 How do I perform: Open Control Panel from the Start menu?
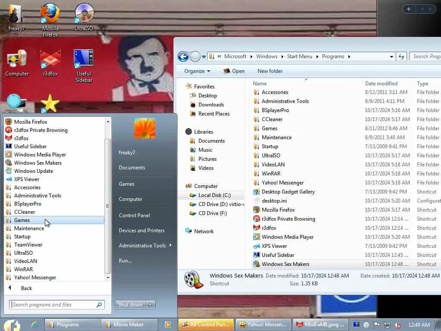point(134,215)
